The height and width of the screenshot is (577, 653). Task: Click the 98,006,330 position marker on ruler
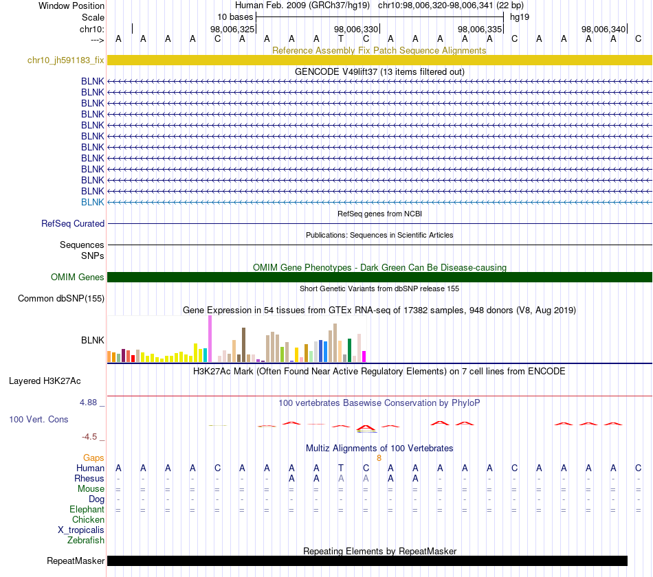(356, 29)
